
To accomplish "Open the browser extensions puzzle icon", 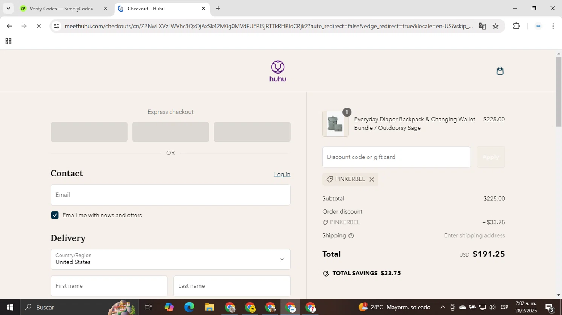I will point(516,26).
